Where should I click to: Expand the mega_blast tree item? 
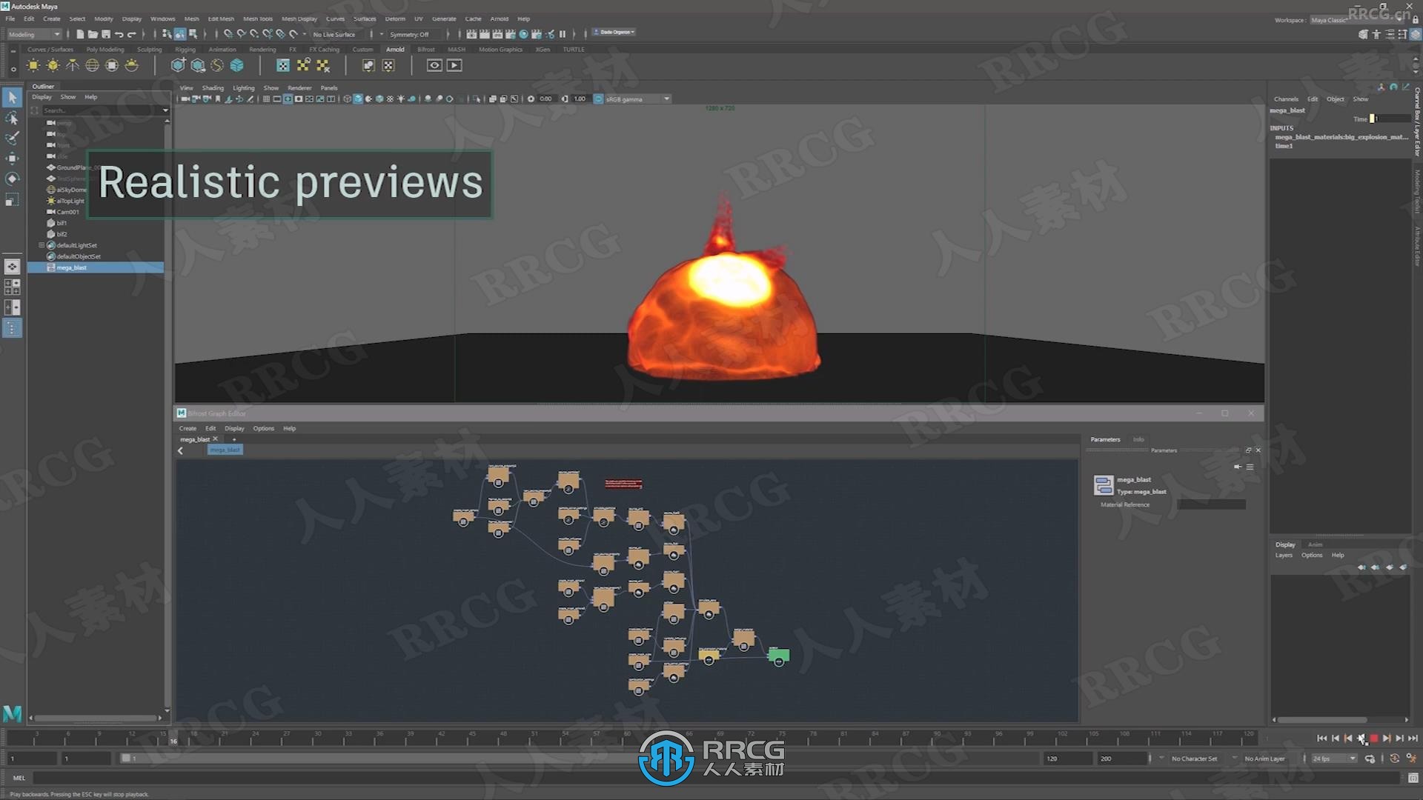[x=39, y=267]
